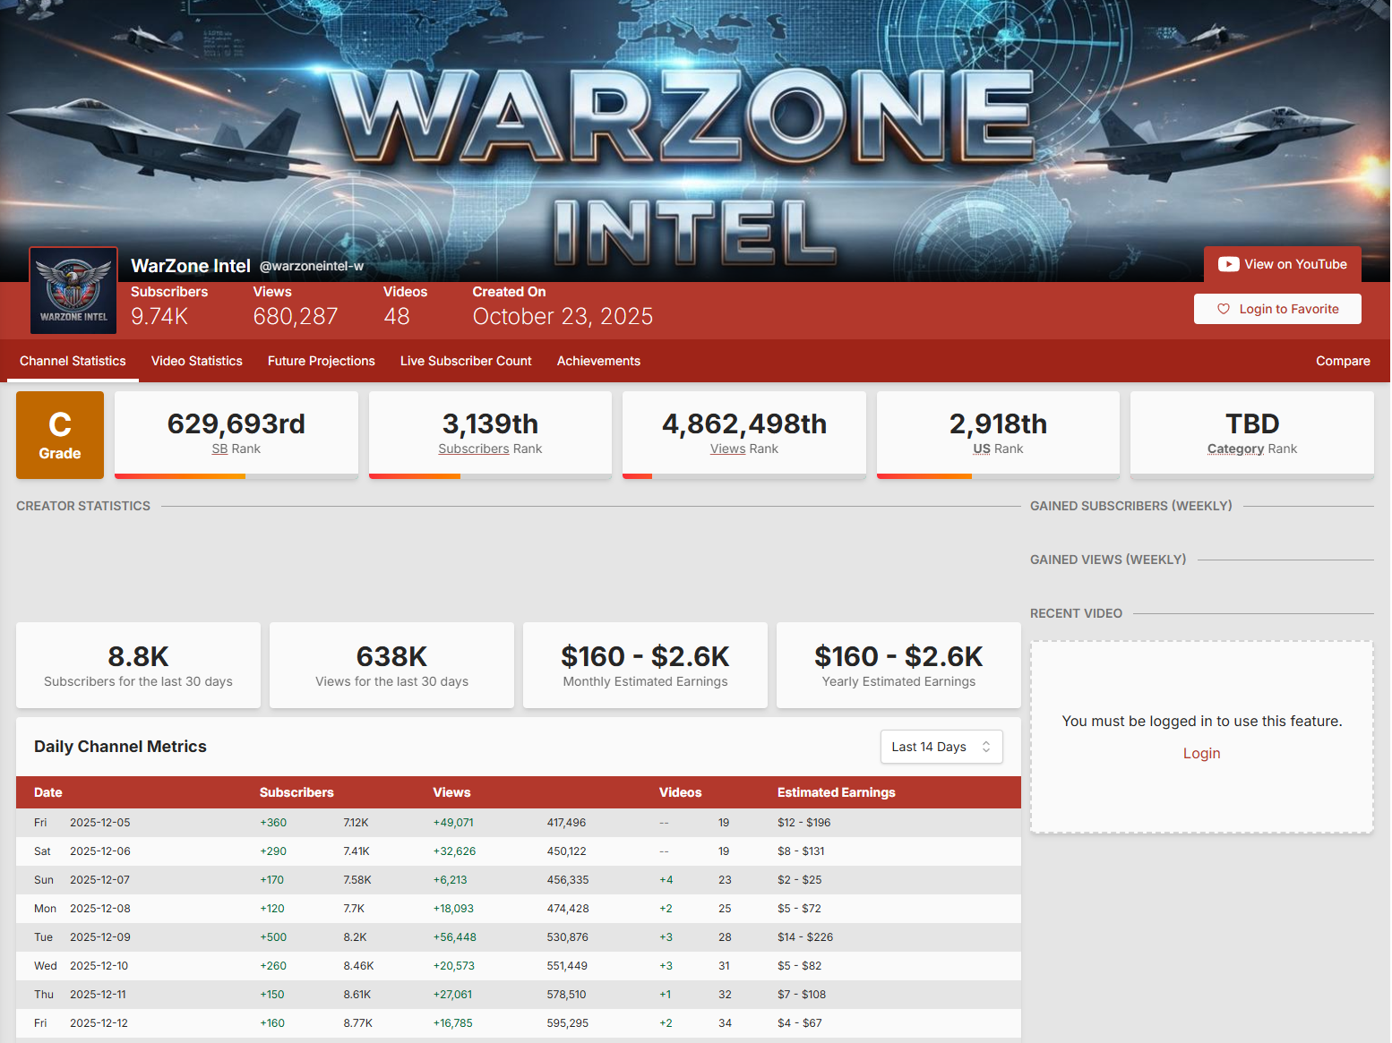
Task: Click the YouTube play icon in View on YouTube
Action: tap(1228, 264)
